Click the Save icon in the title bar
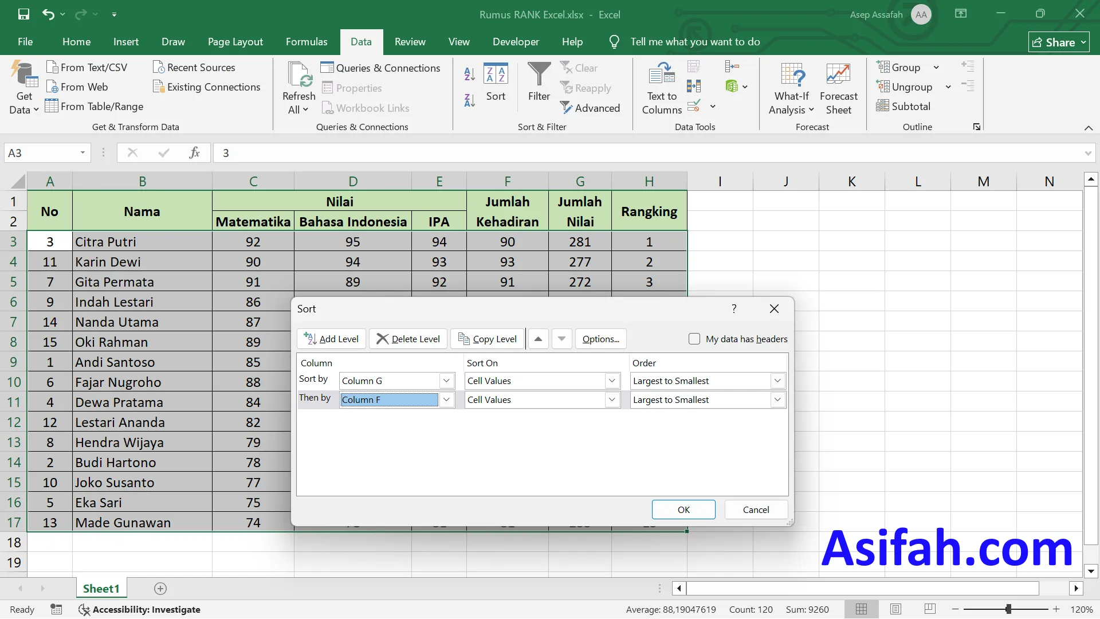Image resolution: width=1100 pixels, height=619 pixels. [23, 14]
